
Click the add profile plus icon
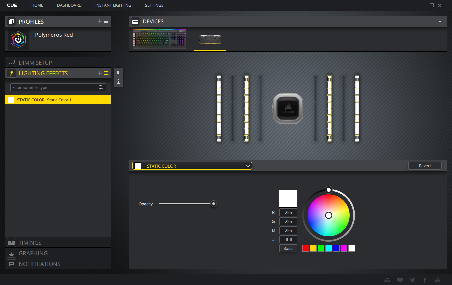point(100,21)
